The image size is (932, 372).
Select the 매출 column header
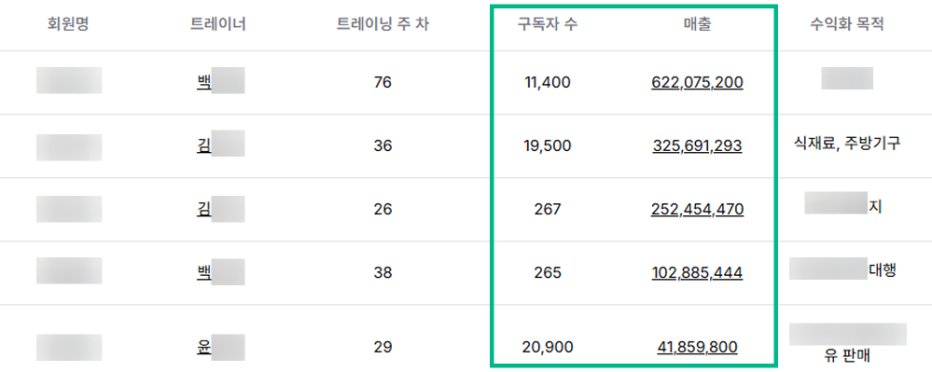(697, 25)
